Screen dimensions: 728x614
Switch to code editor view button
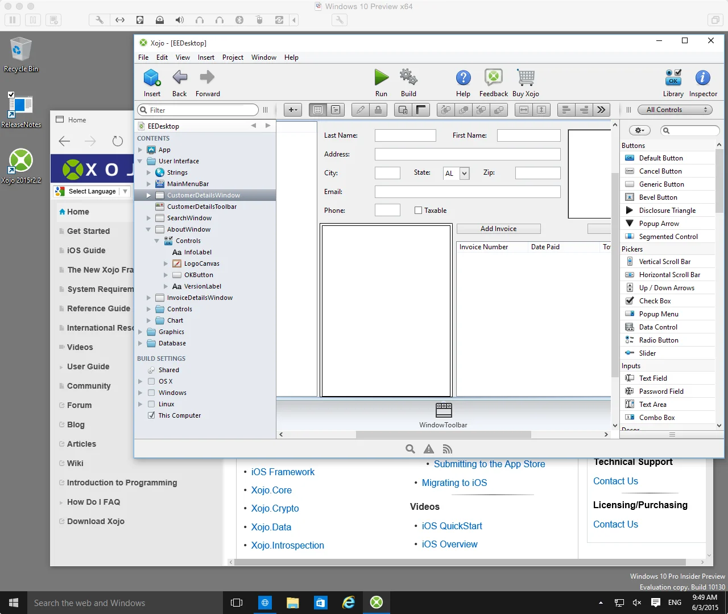pos(336,110)
